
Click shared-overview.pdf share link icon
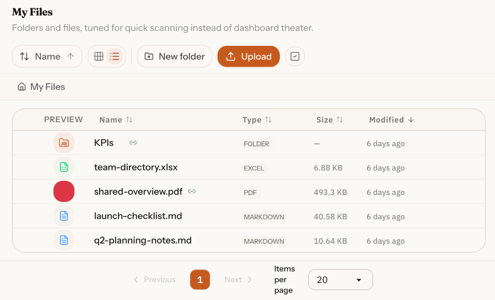(191, 191)
